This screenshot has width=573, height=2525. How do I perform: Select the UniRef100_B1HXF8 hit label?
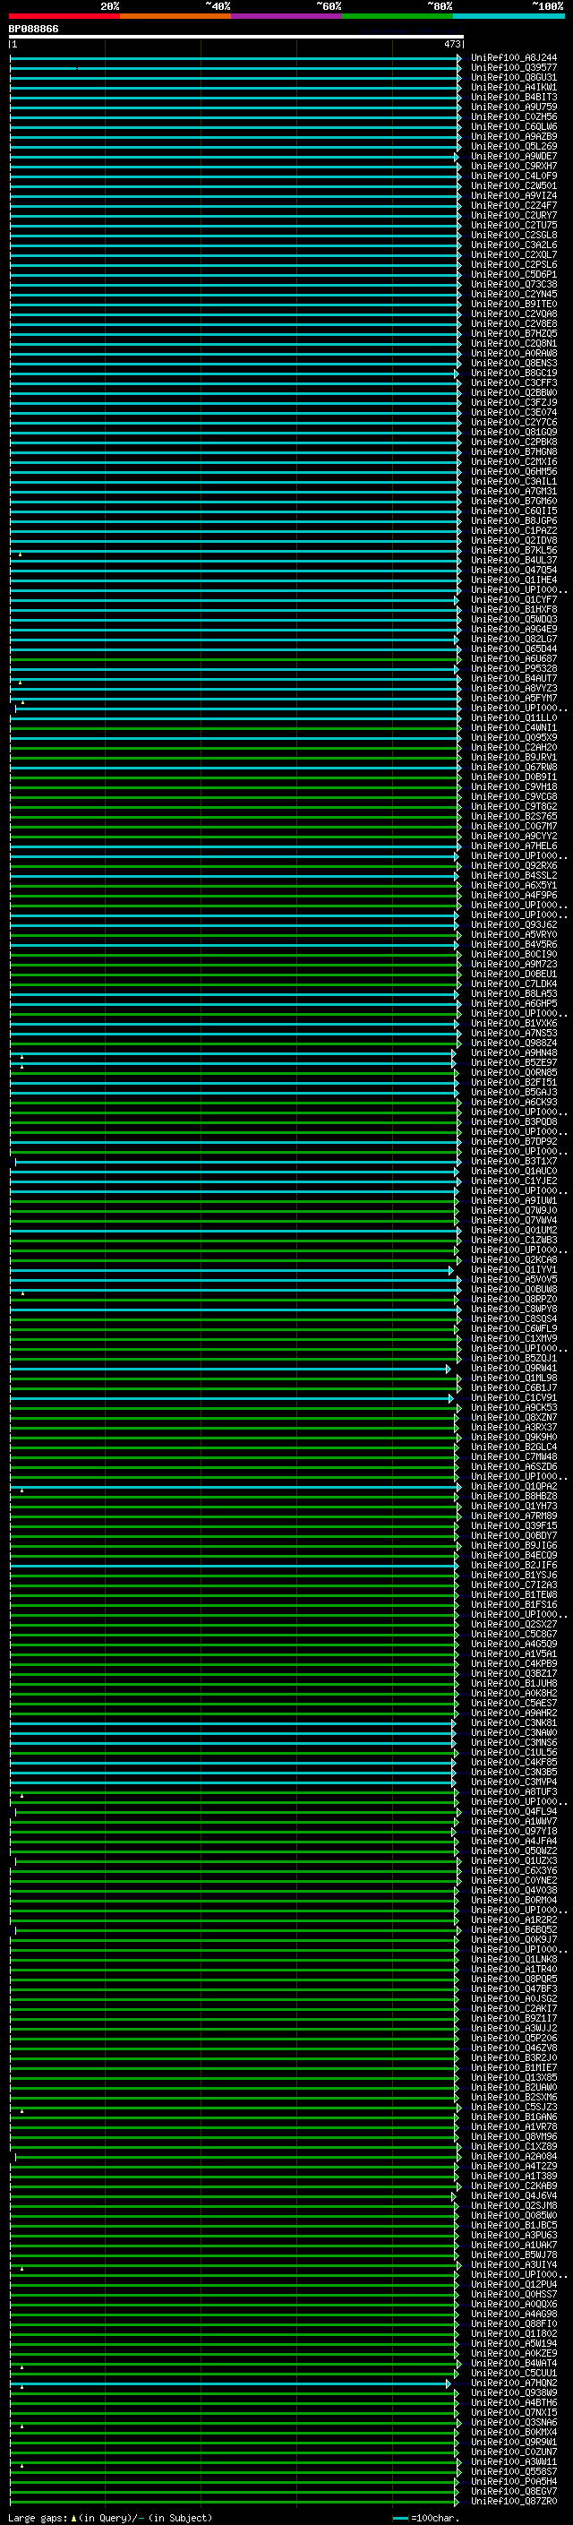click(513, 610)
